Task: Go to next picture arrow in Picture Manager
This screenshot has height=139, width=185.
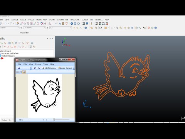Action: pos(47,120)
